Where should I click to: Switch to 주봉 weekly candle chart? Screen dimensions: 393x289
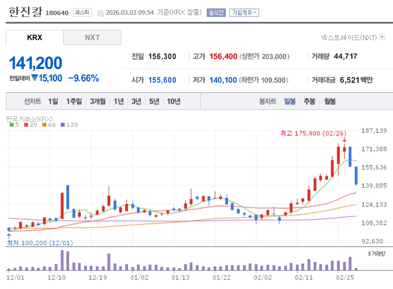tap(309, 101)
